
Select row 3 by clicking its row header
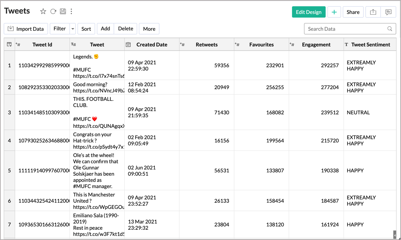coord(9,112)
